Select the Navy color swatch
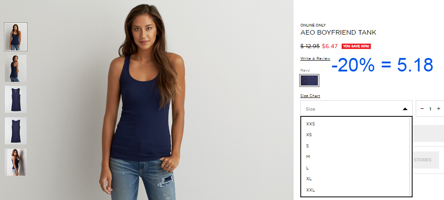Viewport: 444px width, 200px height. 309,80
